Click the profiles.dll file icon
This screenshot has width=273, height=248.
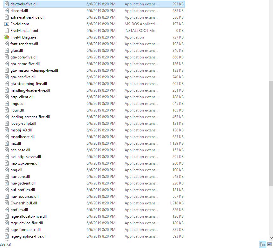coord(7,210)
